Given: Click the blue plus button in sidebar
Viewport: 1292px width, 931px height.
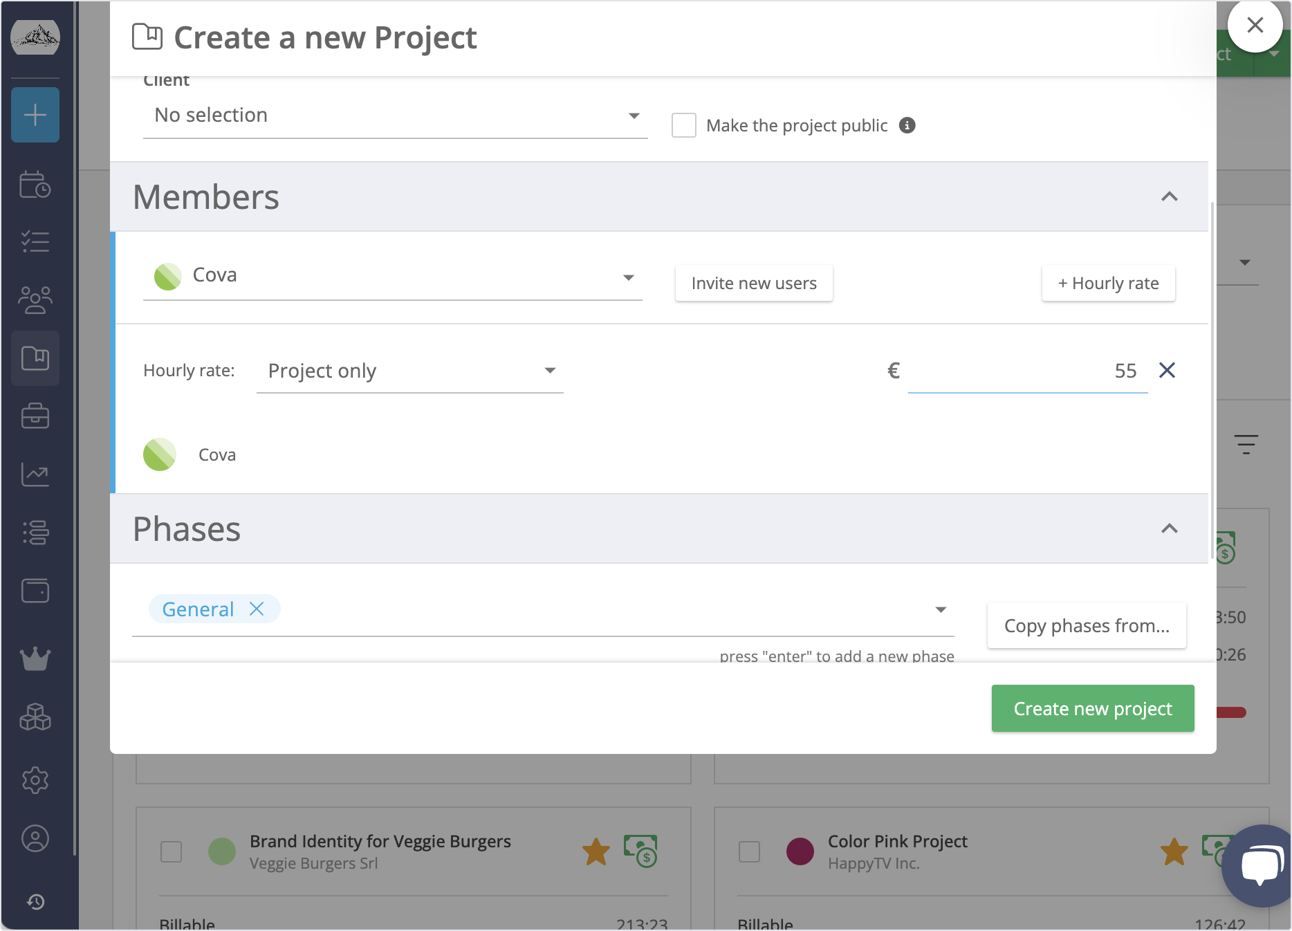Looking at the screenshot, I should [x=35, y=115].
